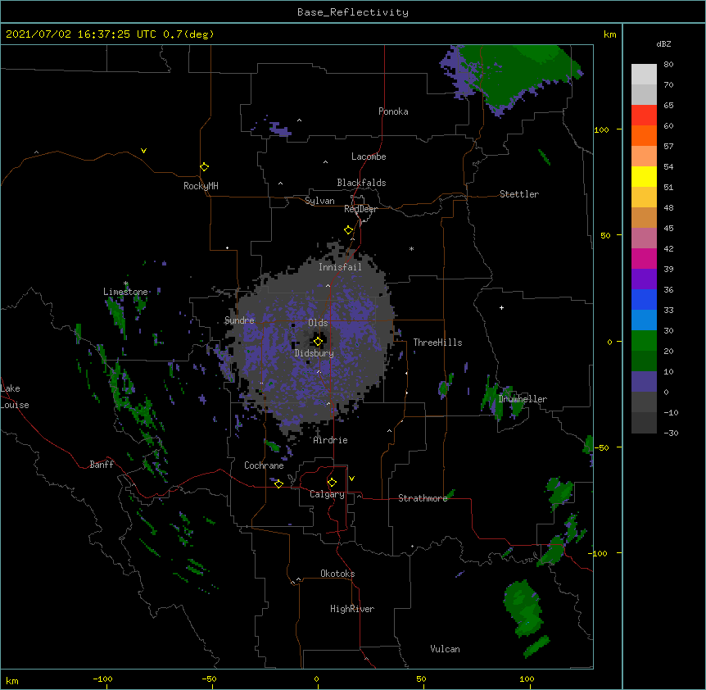This screenshot has height=690, width=706.
Task: Click the Vulcan label
Action: pos(445,649)
